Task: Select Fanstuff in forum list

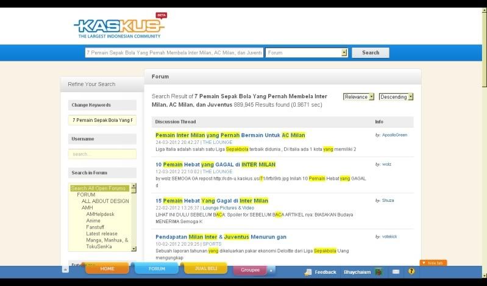Action: coord(95,227)
